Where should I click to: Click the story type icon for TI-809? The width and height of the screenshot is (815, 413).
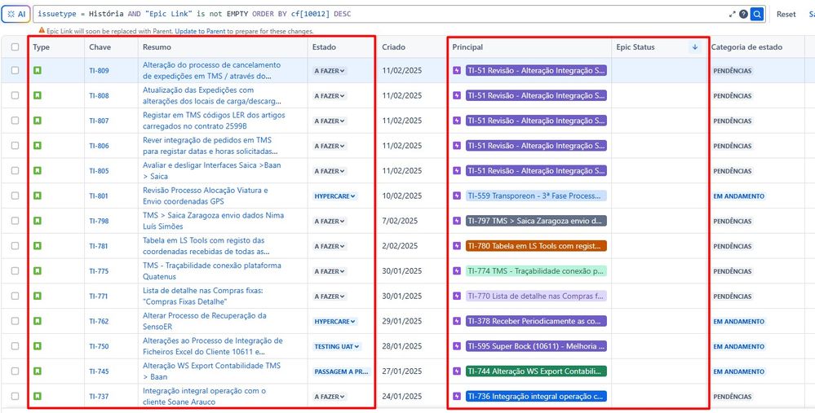pyautogui.click(x=38, y=70)
